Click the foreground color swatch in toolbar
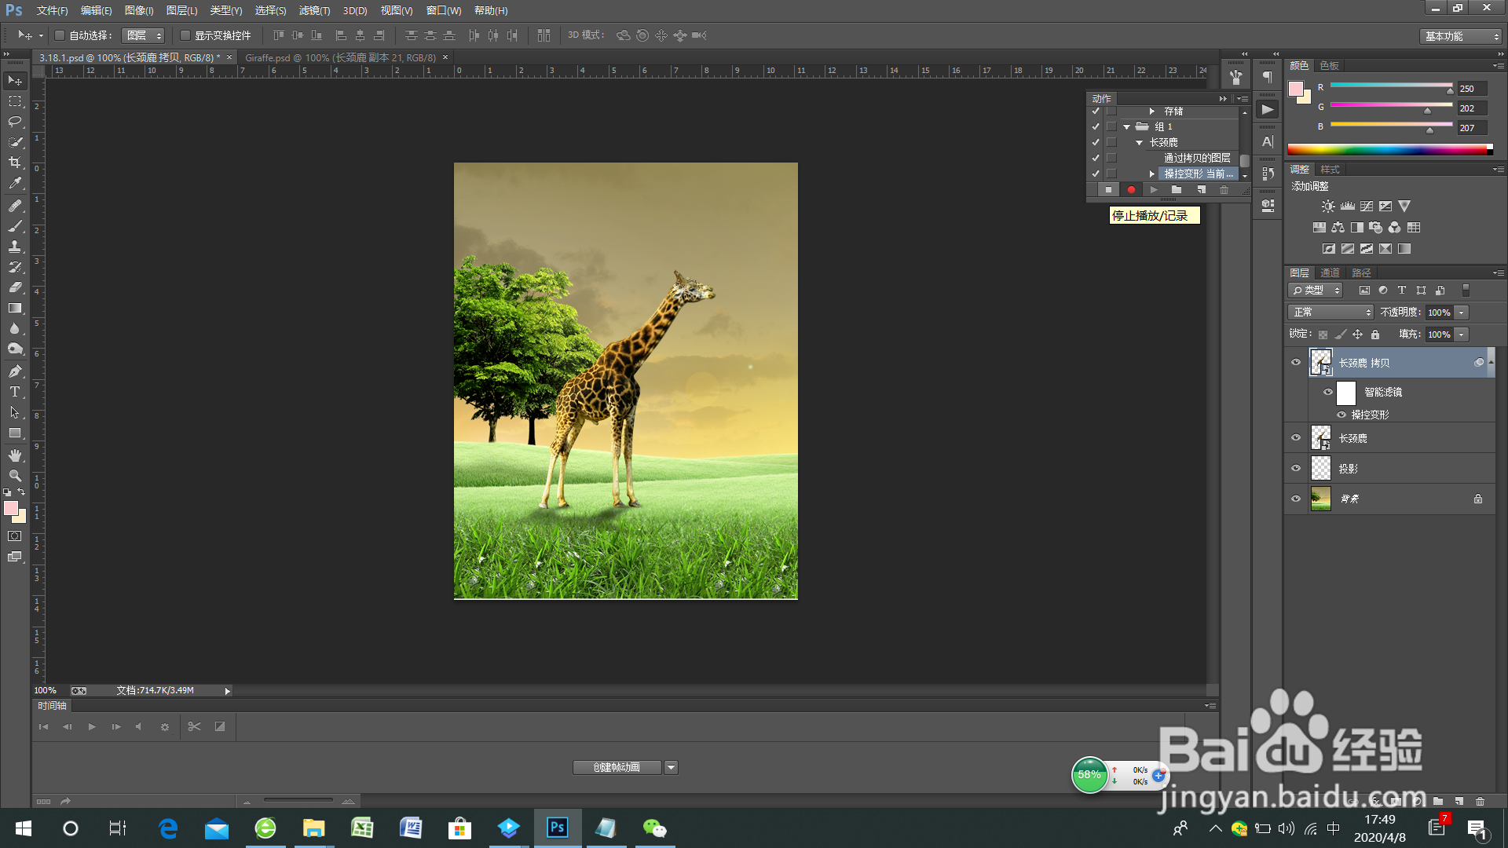The image size is (1508, 848). point(11,508)
